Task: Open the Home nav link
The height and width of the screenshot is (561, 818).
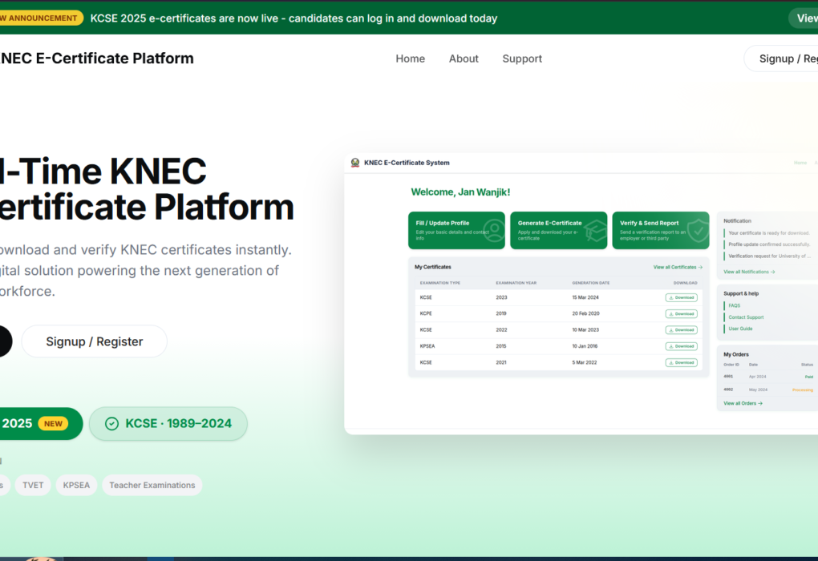Action: coord(410,59)
